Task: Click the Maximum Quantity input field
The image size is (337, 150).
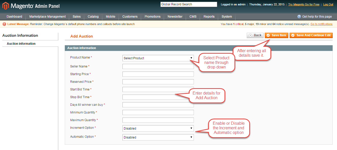Action: click(158, 120)
